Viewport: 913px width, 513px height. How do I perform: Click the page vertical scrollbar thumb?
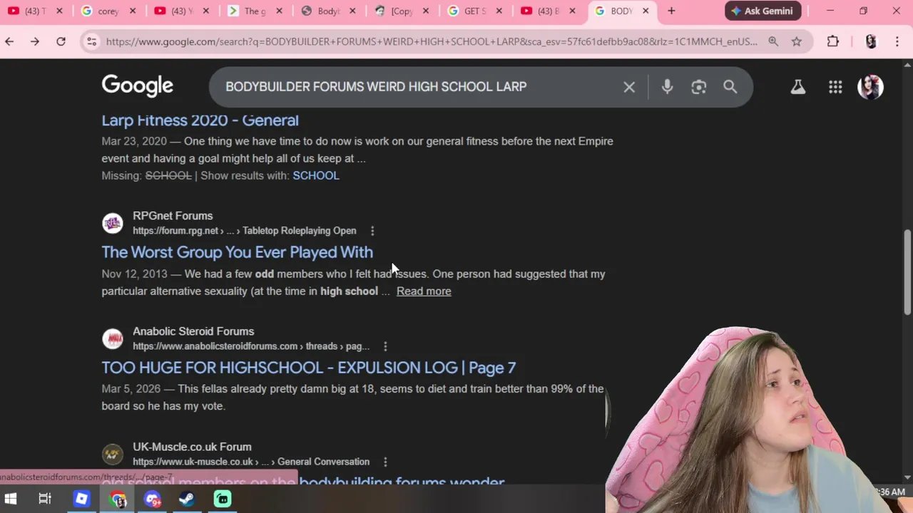click(907, 271)
